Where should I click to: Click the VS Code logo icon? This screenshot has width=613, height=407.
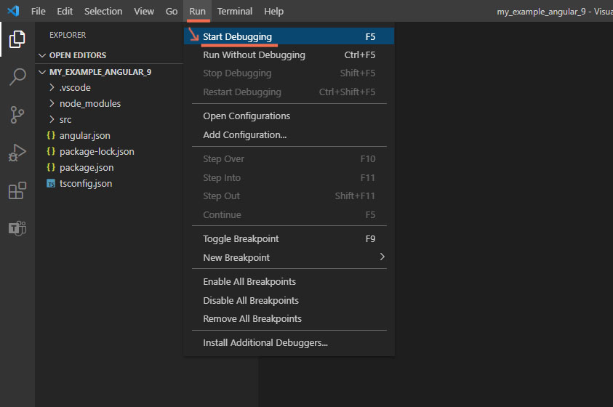12,11
